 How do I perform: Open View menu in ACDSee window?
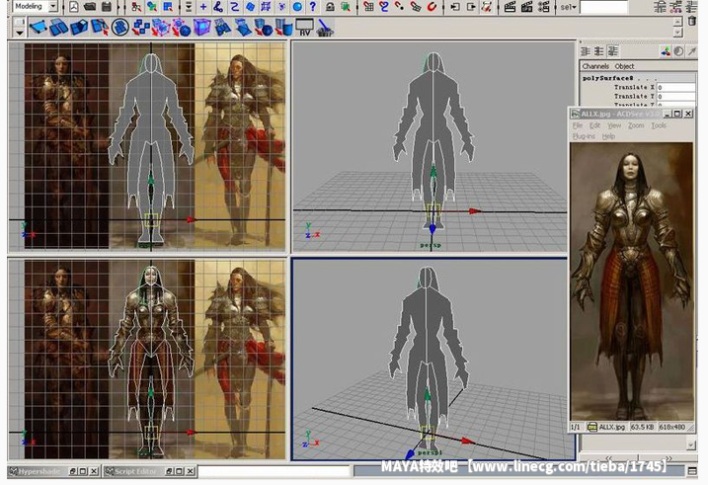pos(614,125)
